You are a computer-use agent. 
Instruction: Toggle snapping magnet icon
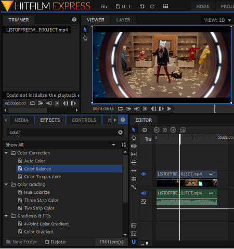click(x=134, y=242)
